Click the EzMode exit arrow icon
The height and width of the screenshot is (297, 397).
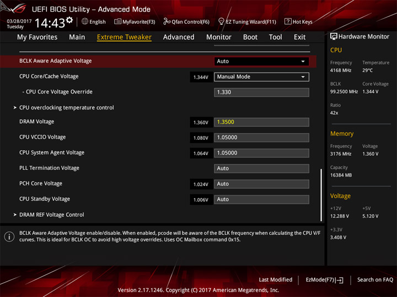click(340, 280)
